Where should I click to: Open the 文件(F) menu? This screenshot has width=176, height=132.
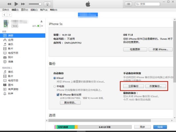click(x=6, y=10)
